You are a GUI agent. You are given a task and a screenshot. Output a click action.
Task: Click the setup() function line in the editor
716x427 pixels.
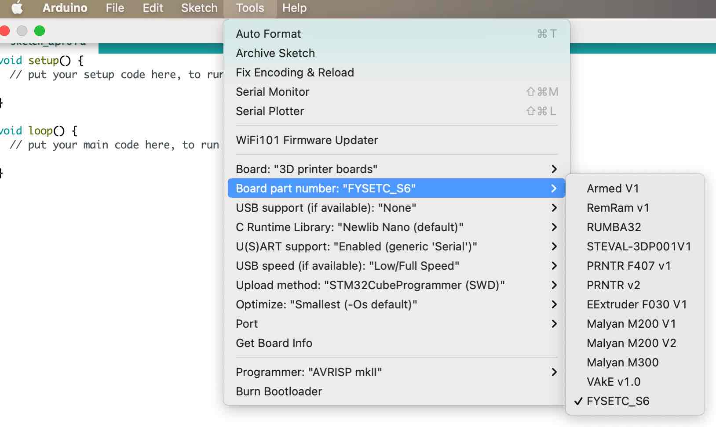pos(42,60)
